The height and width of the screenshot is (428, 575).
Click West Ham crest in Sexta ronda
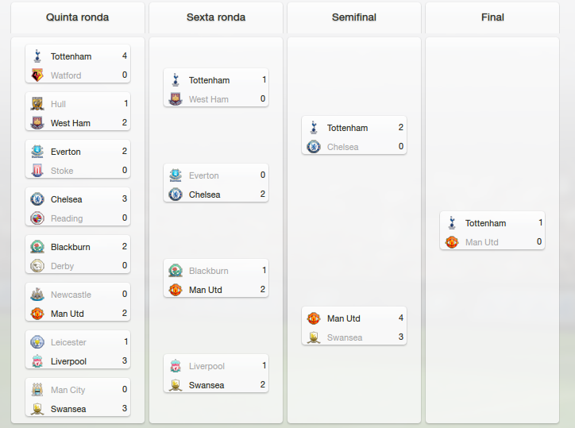pyautogui.click(x=176, y=99)
